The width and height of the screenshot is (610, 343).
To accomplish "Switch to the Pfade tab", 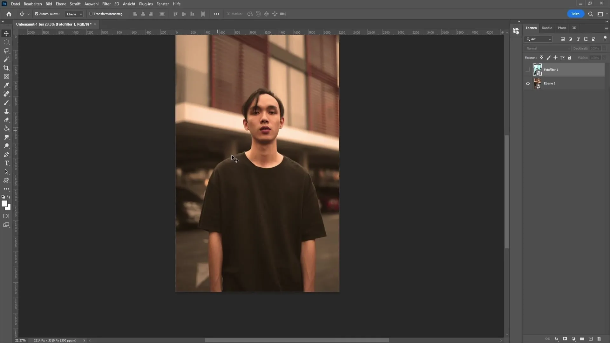I will (562, 28).
